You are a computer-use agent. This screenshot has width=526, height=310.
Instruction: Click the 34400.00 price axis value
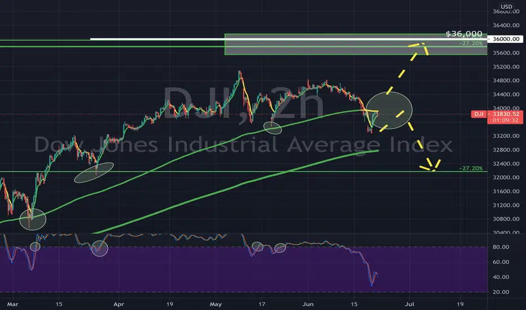(x=506, y=94)
